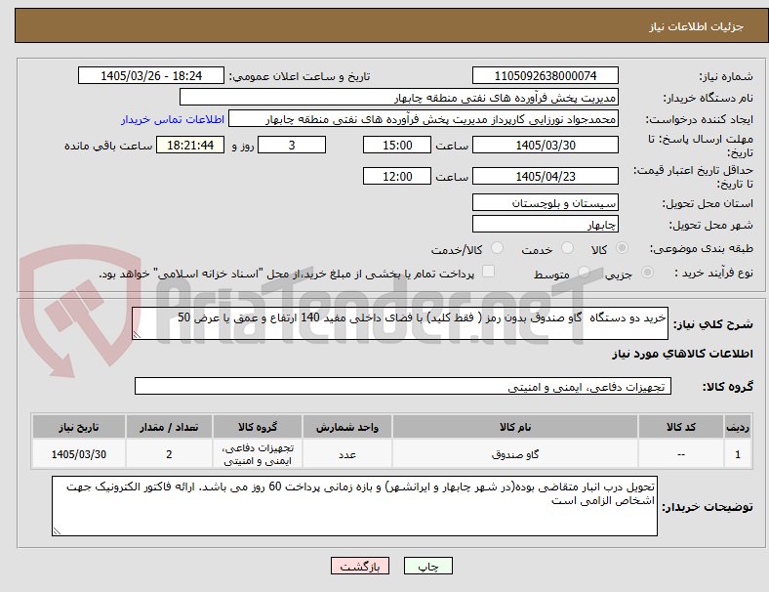Screen dimensions: 769x592
Task: Select the جزیی purchase type radio
Action: point(647,272)
